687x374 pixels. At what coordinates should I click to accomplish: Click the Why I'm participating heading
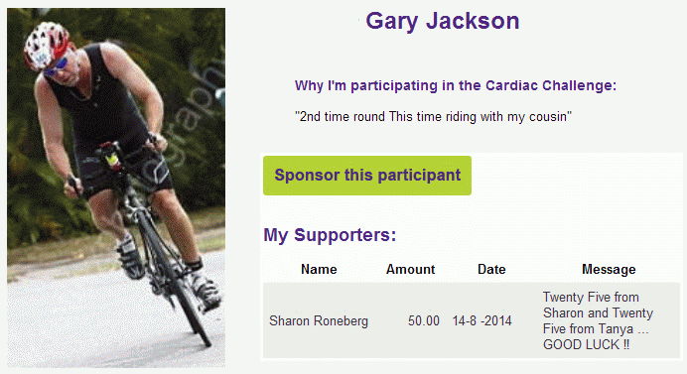pyautogui.click(x=456, y=85)
